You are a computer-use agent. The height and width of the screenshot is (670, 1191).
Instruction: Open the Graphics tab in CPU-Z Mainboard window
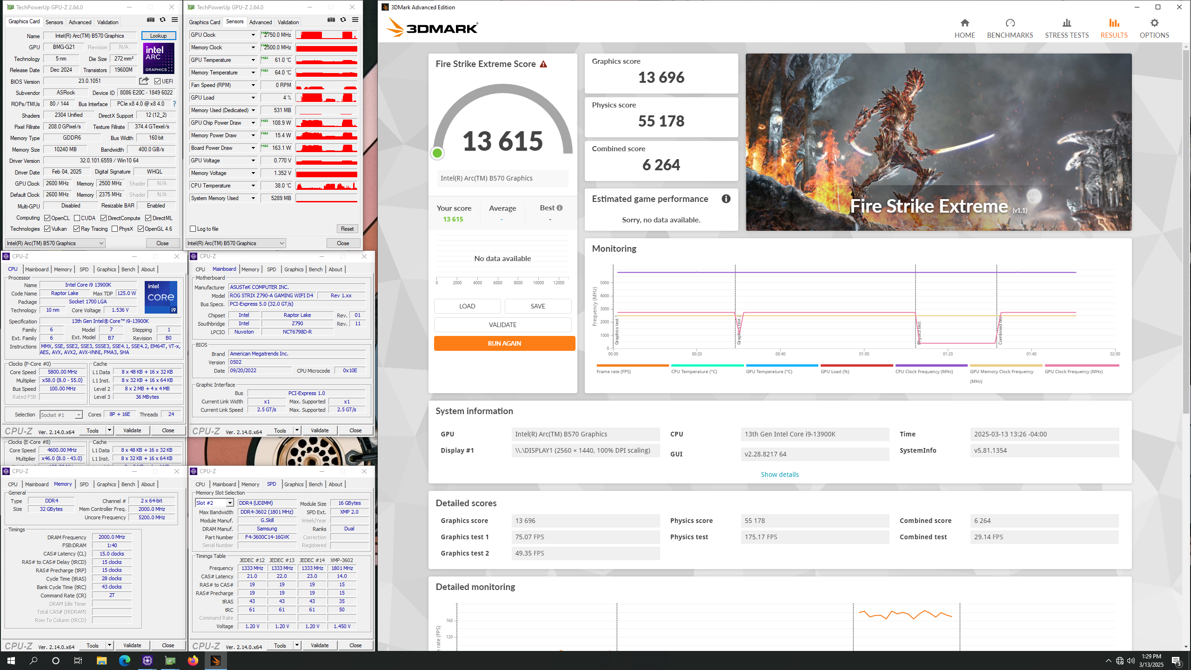tap(294, 269)
